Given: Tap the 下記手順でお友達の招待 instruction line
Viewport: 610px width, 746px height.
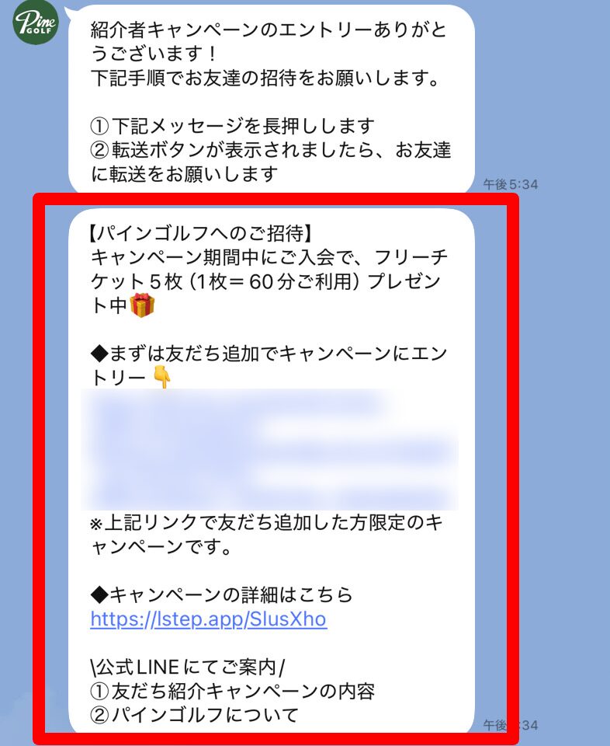Looking at the screenshot, I should (x=266, y=78).
